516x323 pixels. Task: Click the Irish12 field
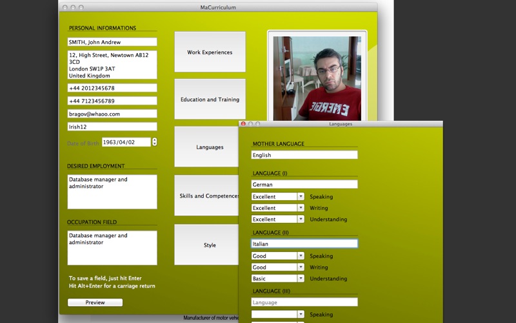[112, 127]
